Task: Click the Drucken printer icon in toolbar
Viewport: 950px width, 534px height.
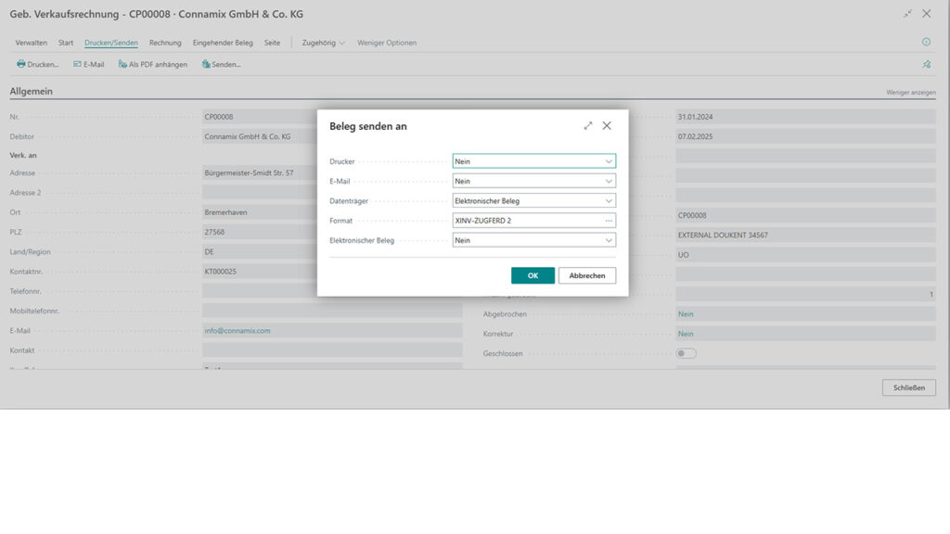Action: pos(21,65)
